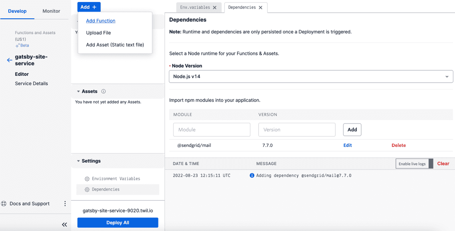Collapse the Assets section
The height and width of the screenshot is (231, 455).
[79, 91]
